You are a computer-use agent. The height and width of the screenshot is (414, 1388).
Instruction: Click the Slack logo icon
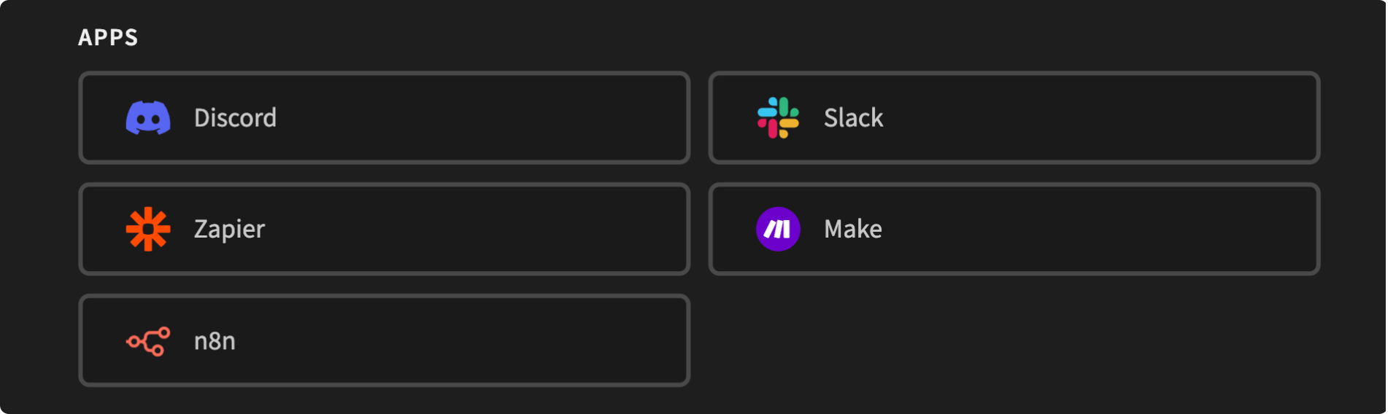(778, 118)
